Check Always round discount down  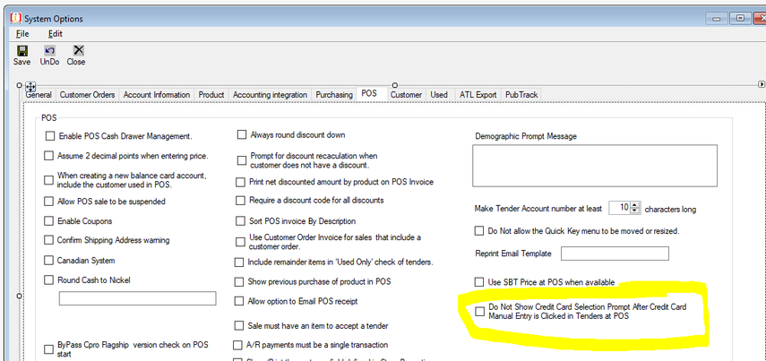(x=241, y=134)
